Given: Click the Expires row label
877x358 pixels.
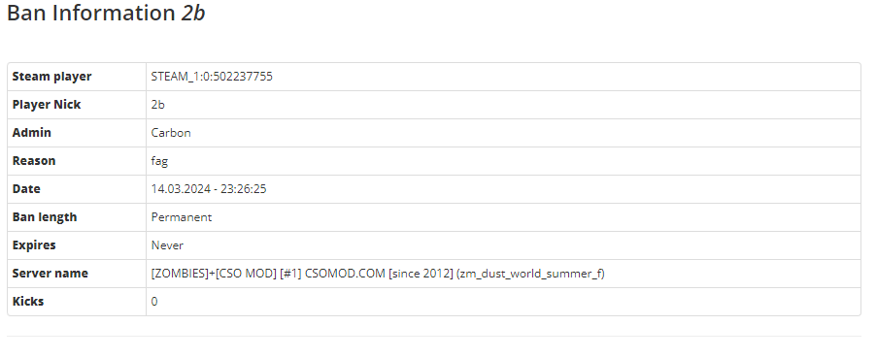Looking at the screenshot, I should pyautogui.click(x=34, y=245).
